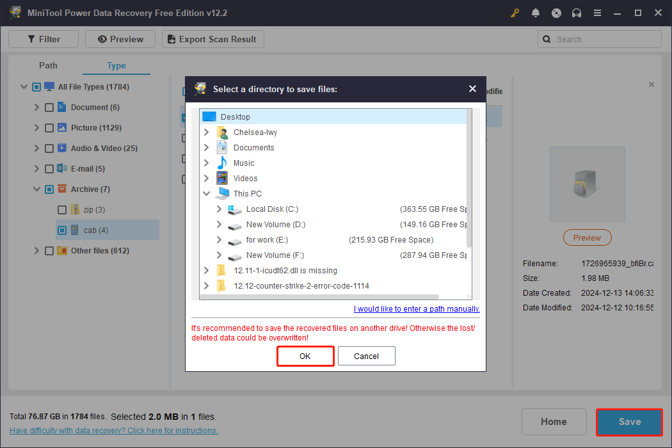The width and height of the screenshot is (672, 448).
Task: Select 12.12-counter-strike-2-error-code-1114 folder
Action: coord(301,286)
